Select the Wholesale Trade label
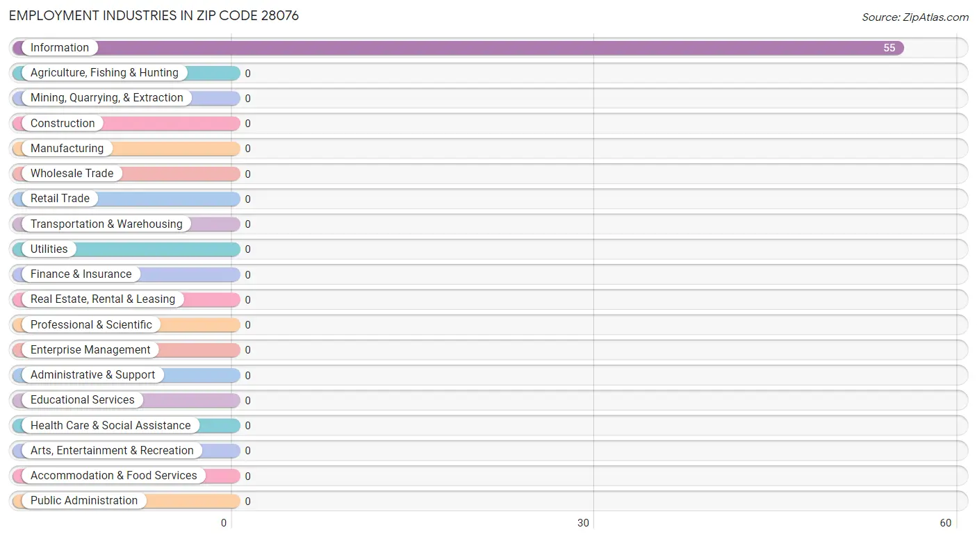The width and height of the screenshot is (977, 539). tap(72, 174)
